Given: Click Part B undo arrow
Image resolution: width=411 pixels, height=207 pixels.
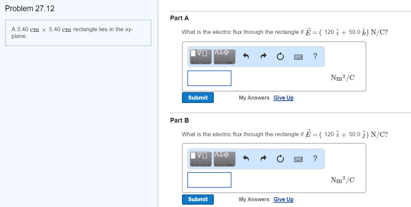Looking at the screenshot, I should [246, 159].
